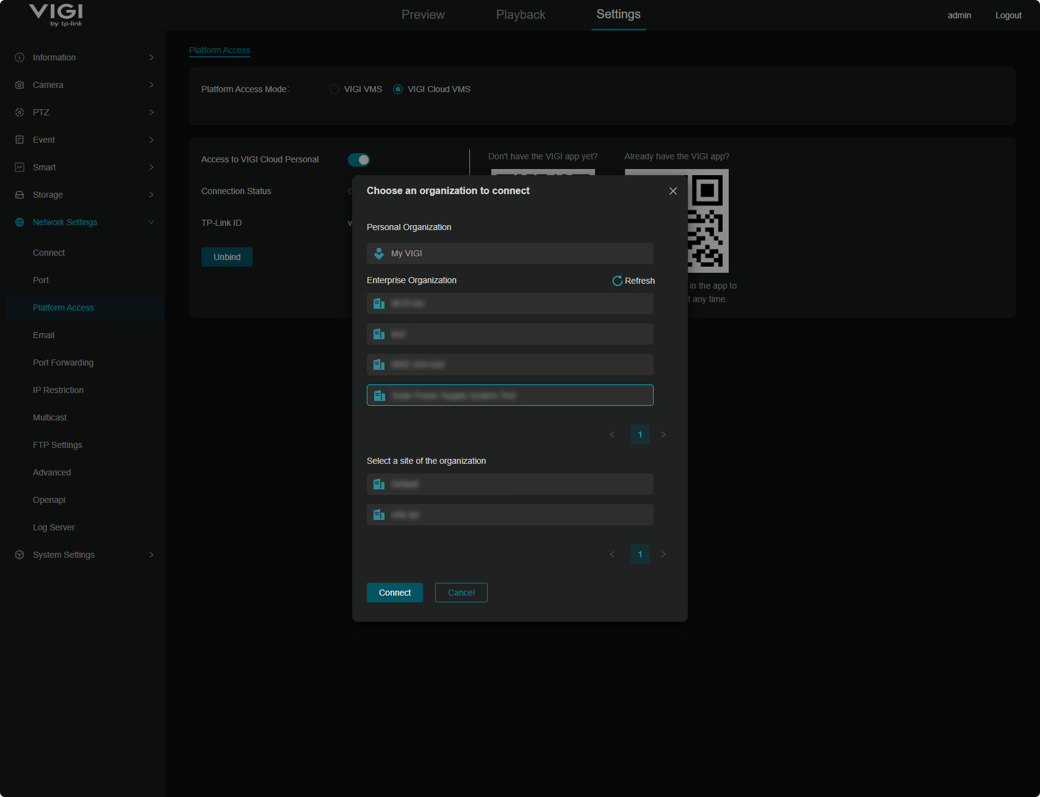Select the VIGI Cloud VMS radio button
Image resolution: width=1040 pixels, height=797 pixels.
click(398, 89)
